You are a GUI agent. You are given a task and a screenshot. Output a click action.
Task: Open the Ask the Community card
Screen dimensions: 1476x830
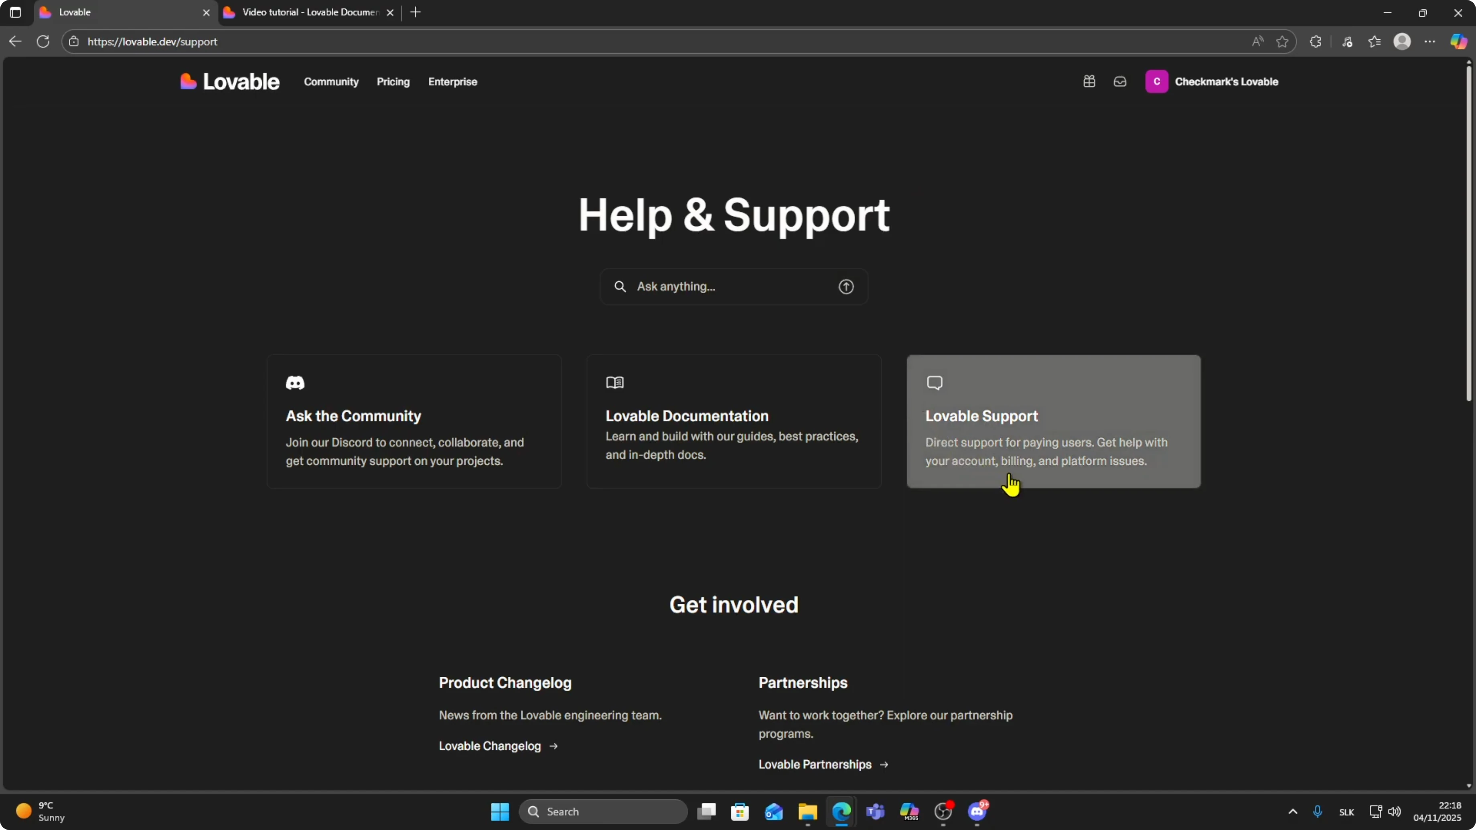click(x=414, y=421)
